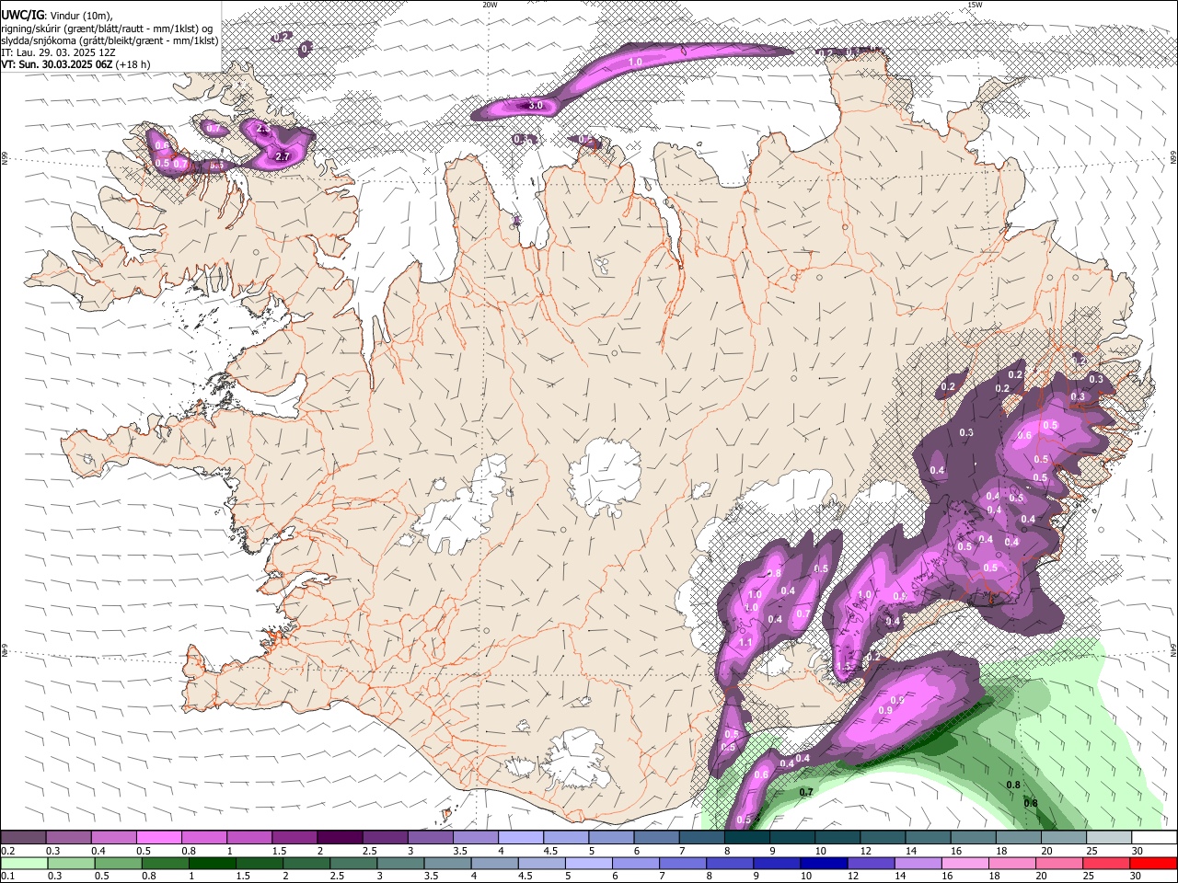
Task: Click the 'VT: Sun. 30.03.2025 06Z' valid time
Action: (56, 64)
